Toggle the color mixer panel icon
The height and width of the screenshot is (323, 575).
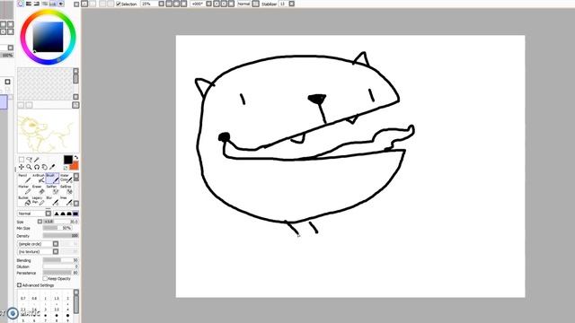(x=45, y=4)
